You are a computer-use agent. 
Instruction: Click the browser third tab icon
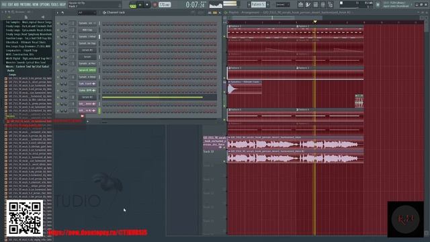[42, 17]
